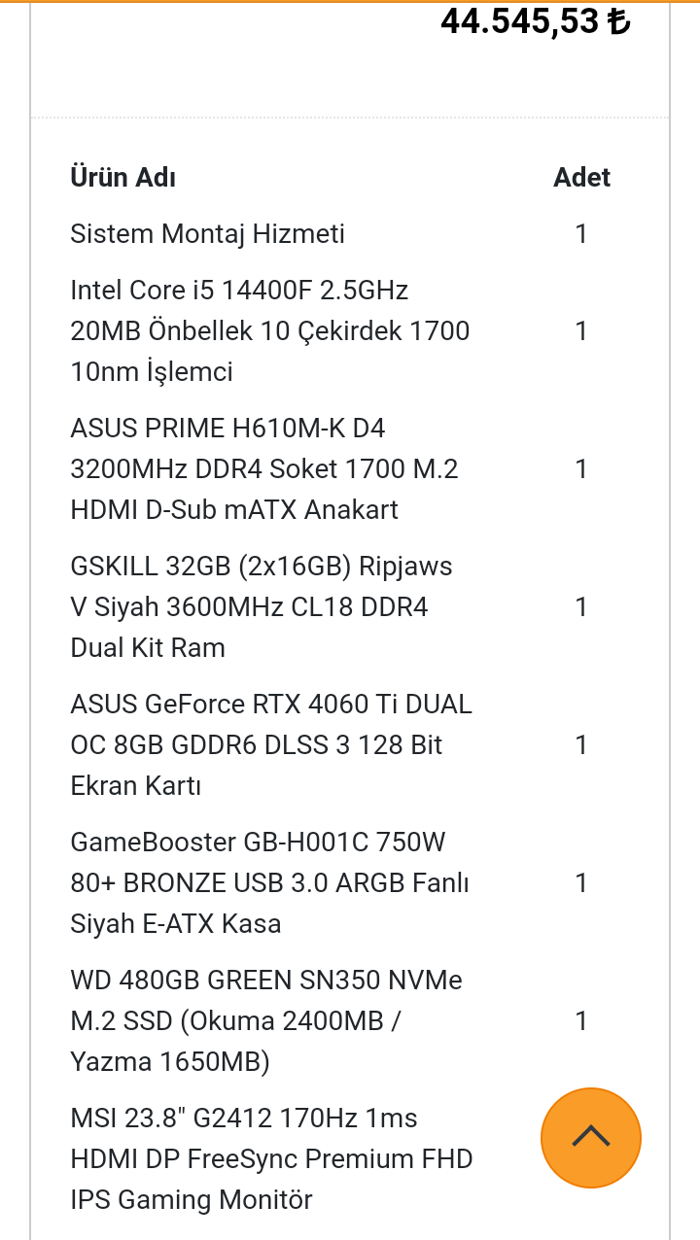The width and height of the screenshot is (700, 1240).
Task: Click the Adet column header
Action: (x=580, y=178)
